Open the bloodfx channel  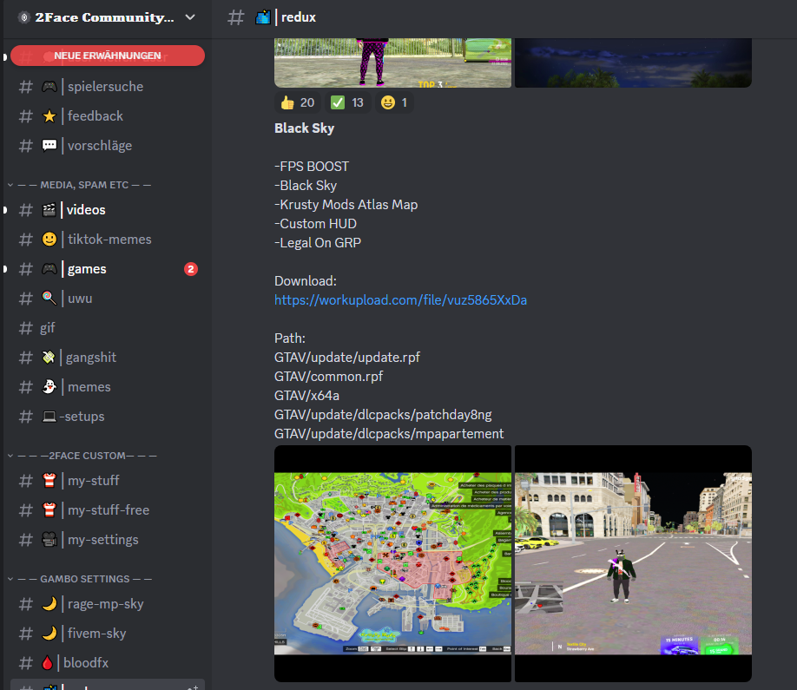pos(108,662)
